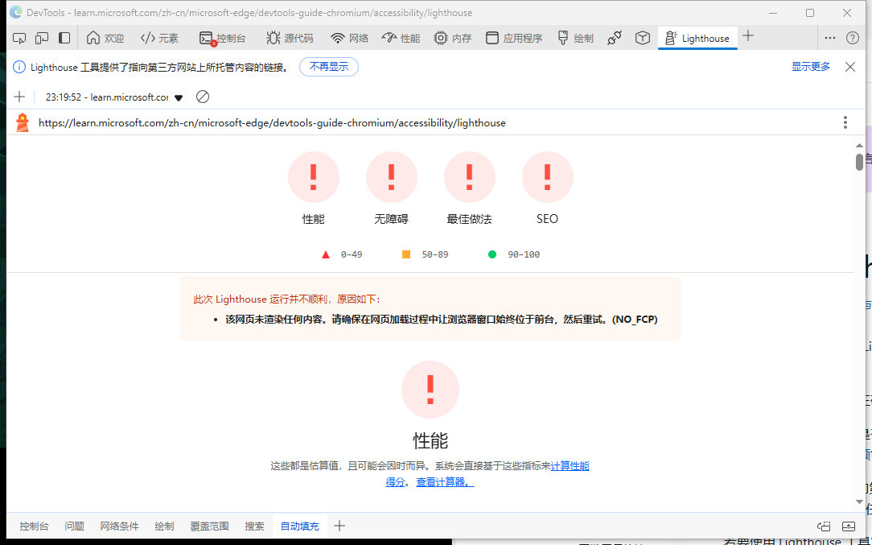Click the 不再显示 button
Viewport: 872px width, 545px height.
pos(329,67)
